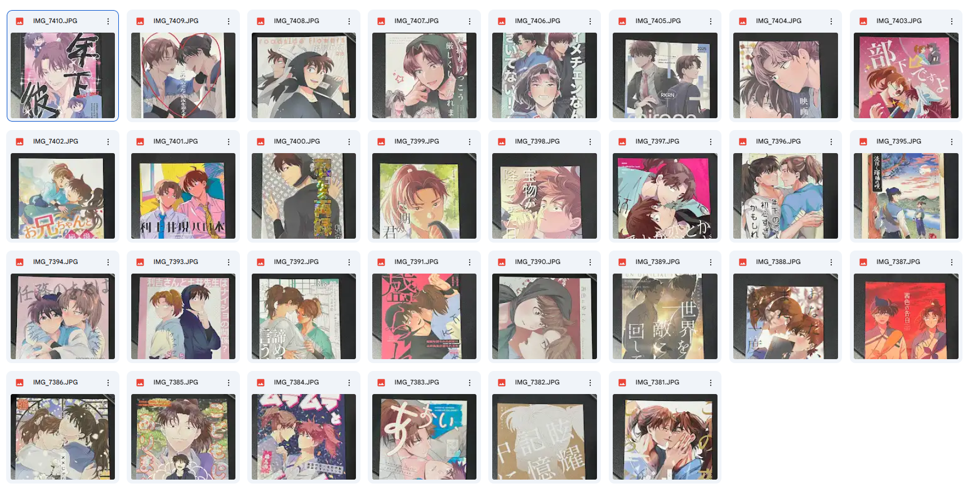Open more actions menu for IMG_7410.JPG
Screen dimensions: 967x501
click(x=108, y=21)
